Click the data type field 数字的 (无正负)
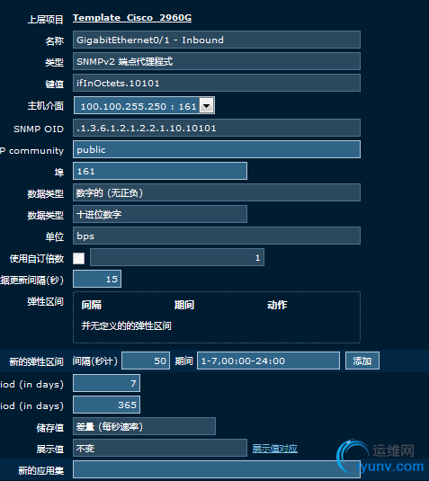Screen dimensions: 429x481 point(217,192)
